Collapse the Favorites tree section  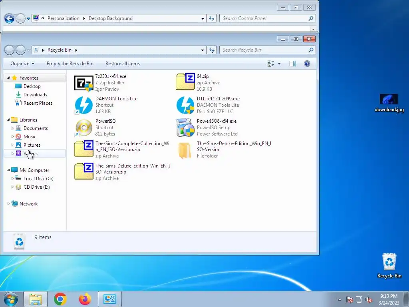point(8,78)
